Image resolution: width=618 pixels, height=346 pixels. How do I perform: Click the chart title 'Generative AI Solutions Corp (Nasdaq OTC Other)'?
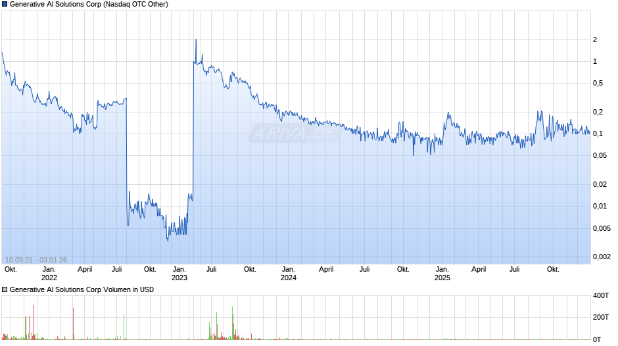point(89,5)
